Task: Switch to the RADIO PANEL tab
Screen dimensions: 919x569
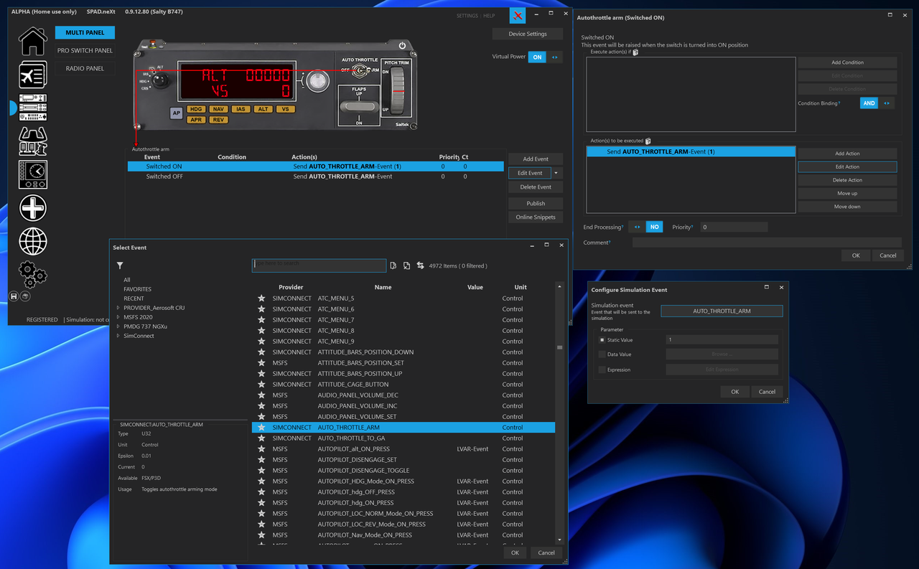Action: tap(85, 69)
